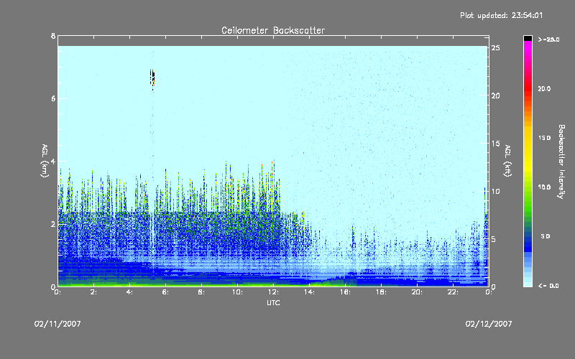
Task: Click the 25 kft tick label on right axis
Action: 495,48
